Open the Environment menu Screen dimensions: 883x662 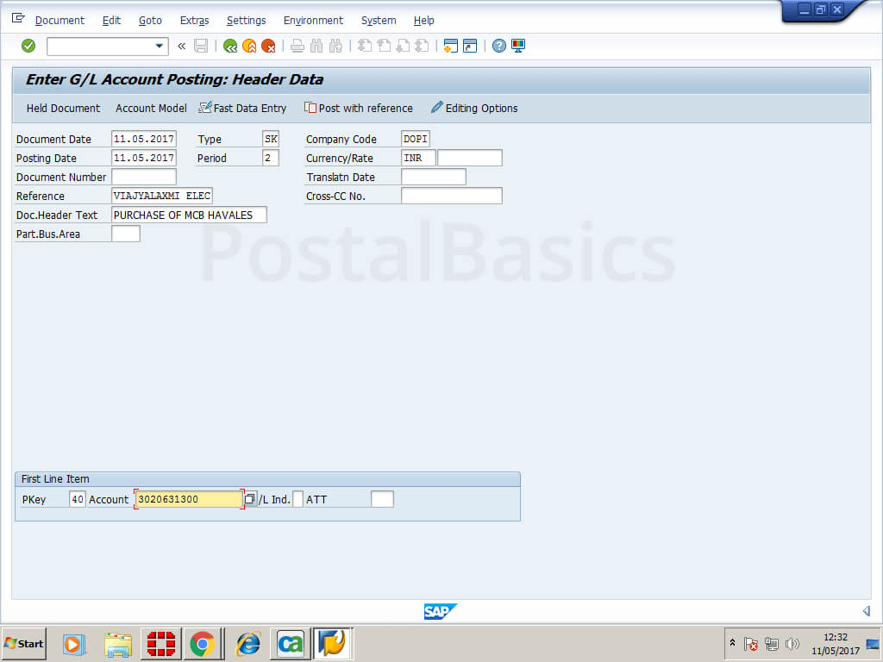[313, 20]
